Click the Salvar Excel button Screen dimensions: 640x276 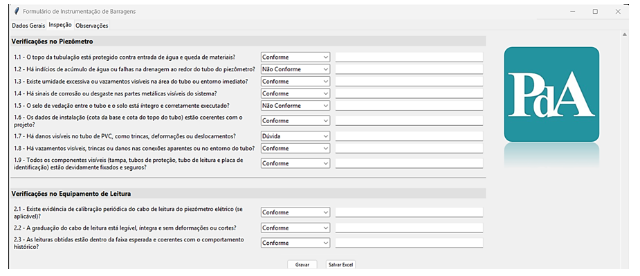coord(341,264)
